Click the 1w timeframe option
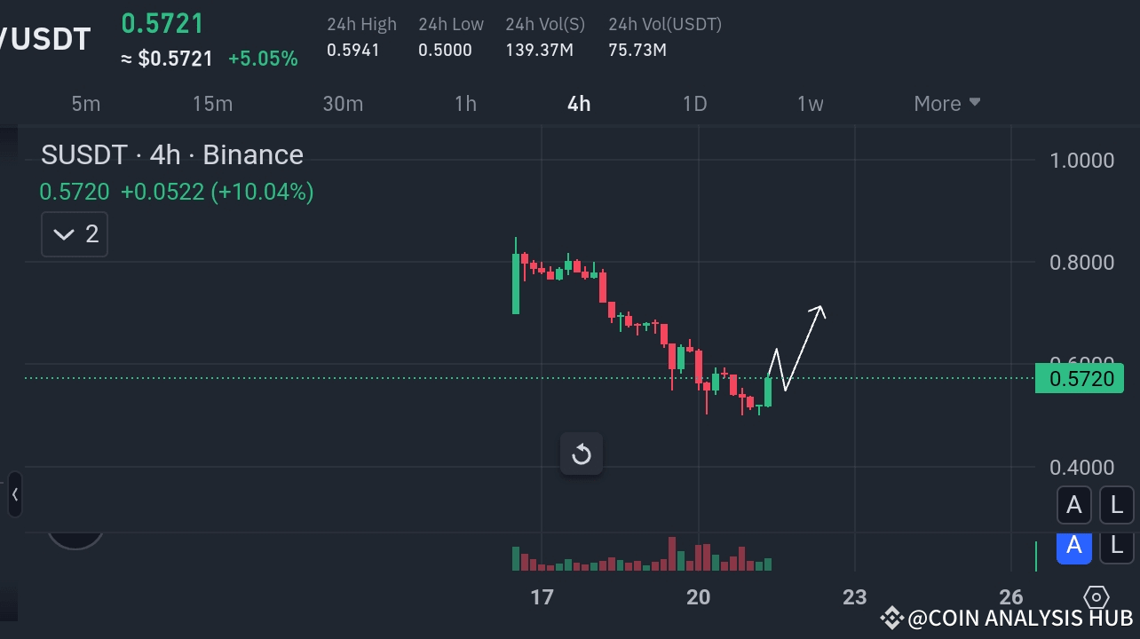1140x639 pixels. pyautogui.click(x=810, y=103)
